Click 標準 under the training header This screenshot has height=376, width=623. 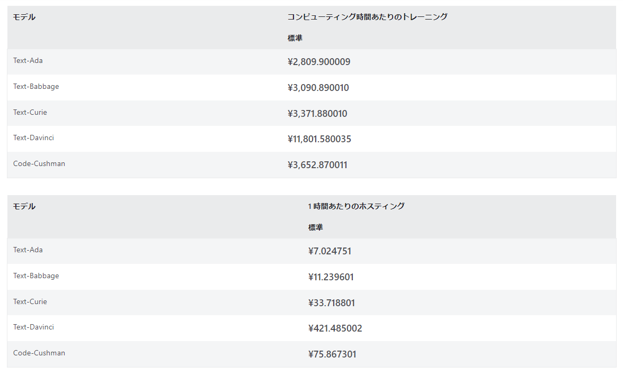tap(295, 38)
